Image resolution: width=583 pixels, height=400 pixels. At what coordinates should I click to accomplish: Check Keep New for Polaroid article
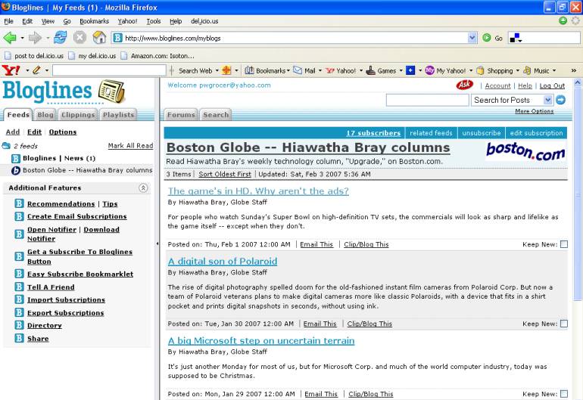564,324
